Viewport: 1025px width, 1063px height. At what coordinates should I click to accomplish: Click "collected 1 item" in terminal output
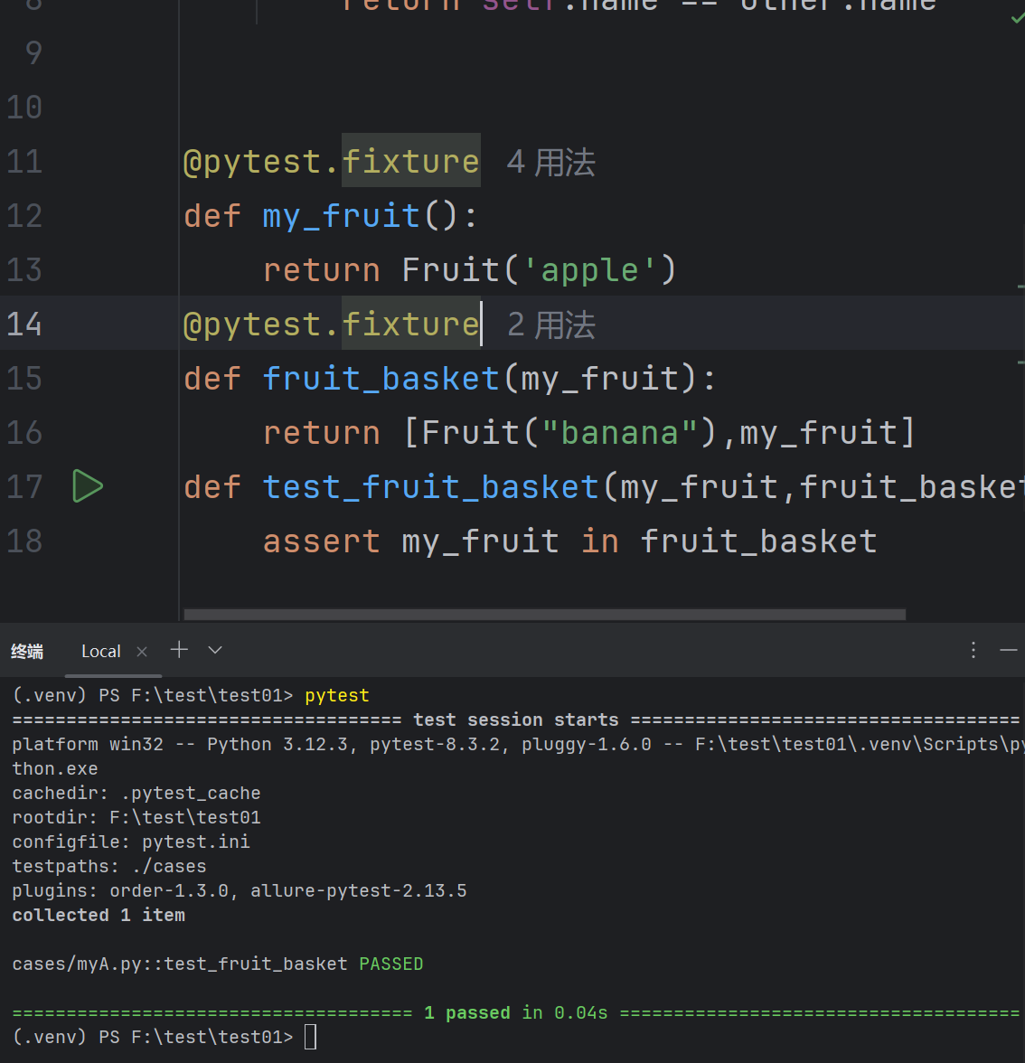pyautogui.click(x=99, y=915)
